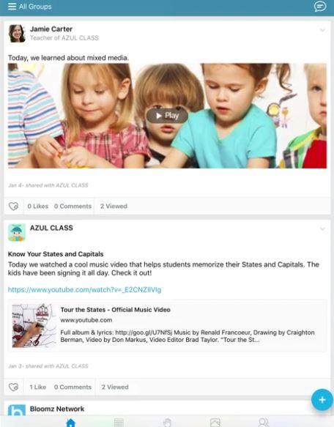Open the photos tab icon

[x=215, y=423]
